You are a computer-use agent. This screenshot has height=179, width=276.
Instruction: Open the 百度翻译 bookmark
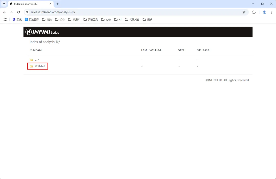pyautogui.click(x=32, y=19)
